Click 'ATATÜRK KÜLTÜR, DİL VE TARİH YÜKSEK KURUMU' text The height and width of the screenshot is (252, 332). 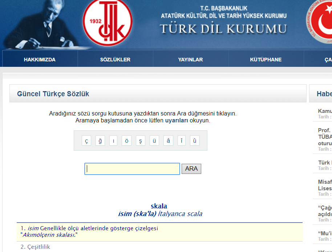click(224, 16)
